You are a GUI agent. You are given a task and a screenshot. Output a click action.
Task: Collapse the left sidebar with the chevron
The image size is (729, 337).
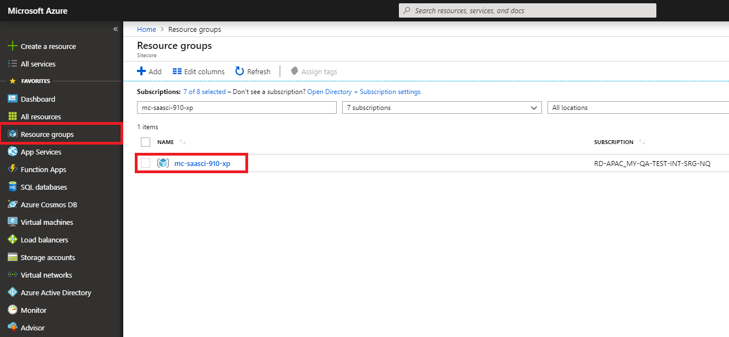click(x=116, y=29)
